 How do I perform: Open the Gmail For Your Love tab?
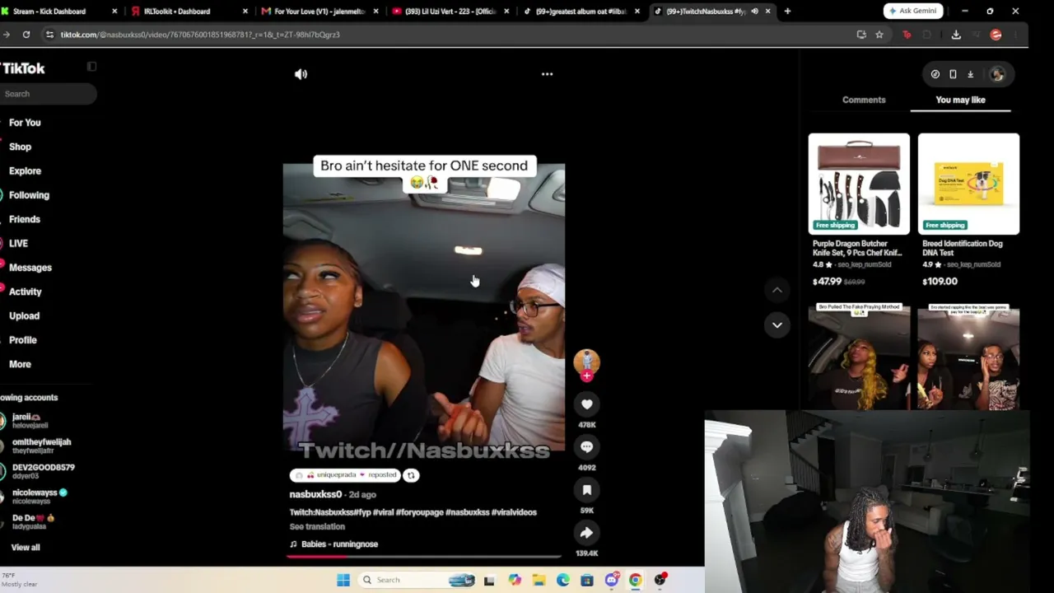[320, 12]
